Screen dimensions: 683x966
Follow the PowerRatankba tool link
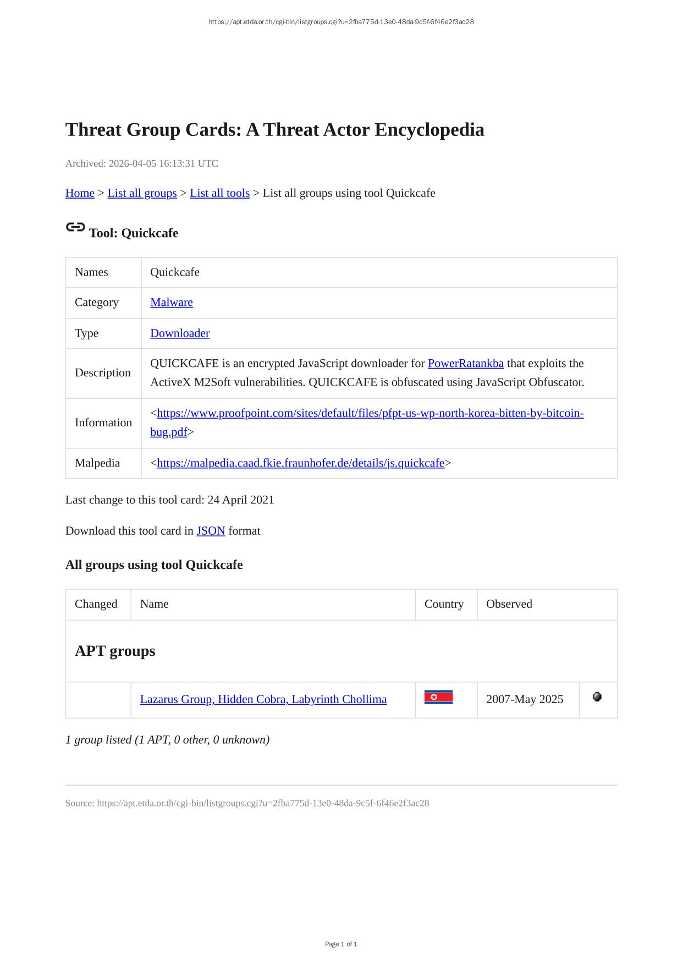[x=465, y=364]
